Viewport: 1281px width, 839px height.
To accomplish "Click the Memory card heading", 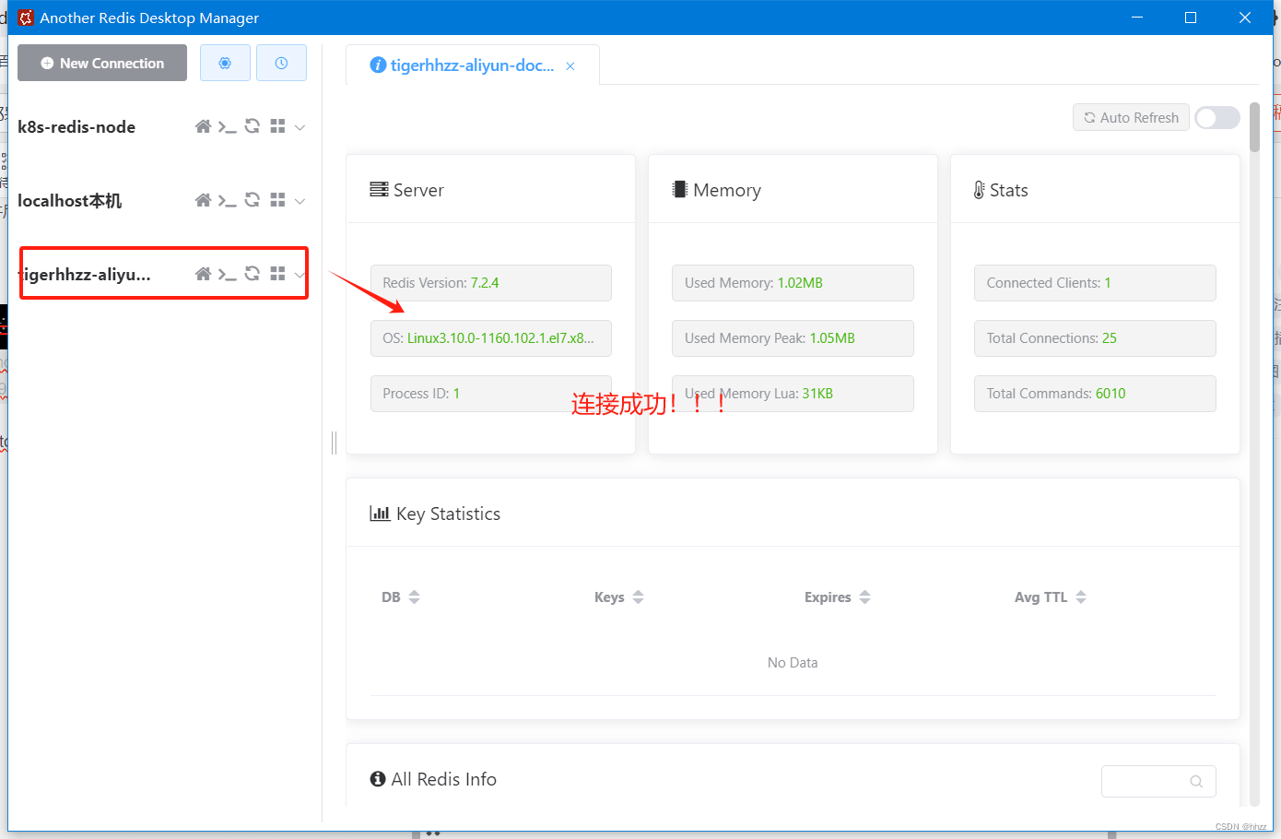I will pos(716,190).
